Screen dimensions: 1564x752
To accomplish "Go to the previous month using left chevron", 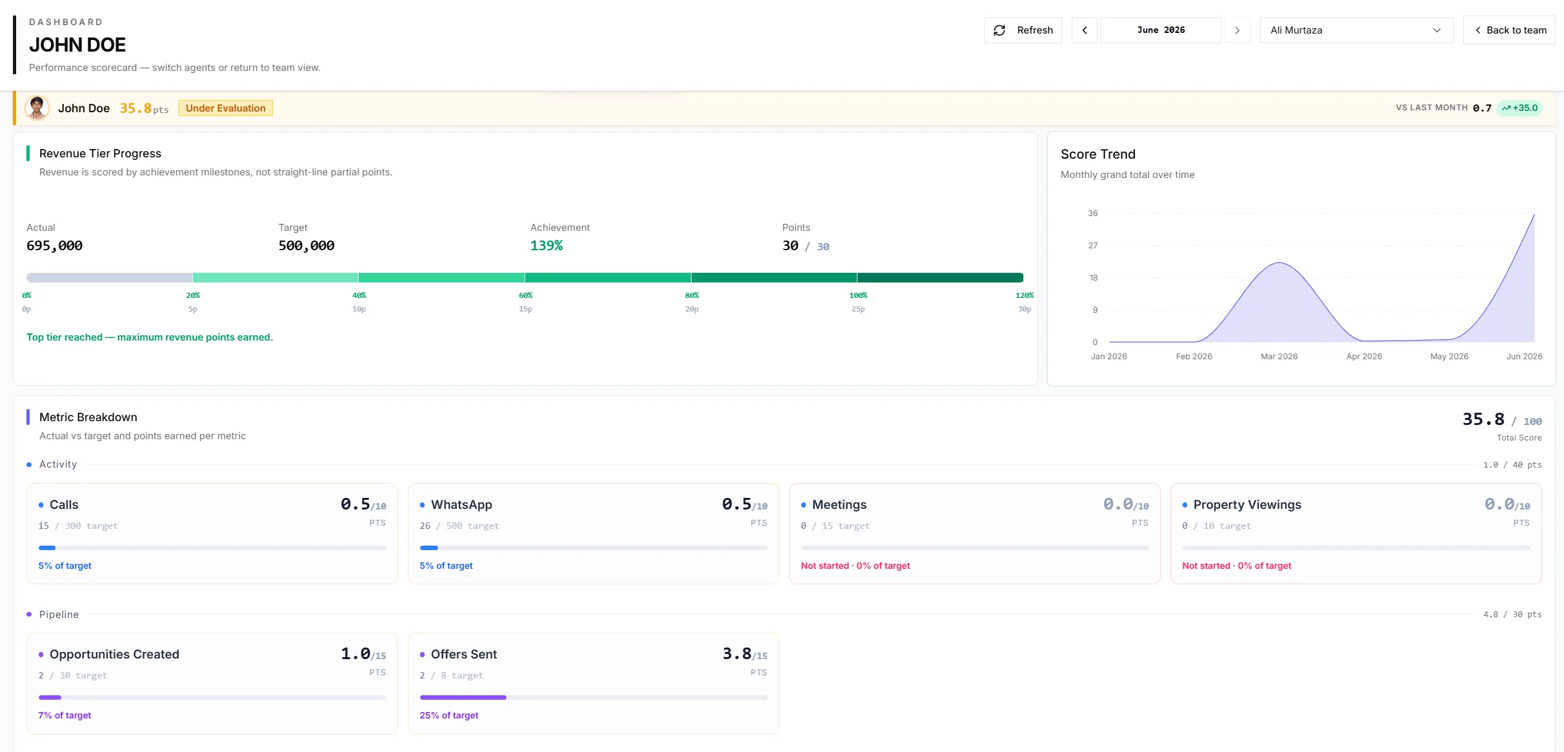I will click(x=1085, y=30).
